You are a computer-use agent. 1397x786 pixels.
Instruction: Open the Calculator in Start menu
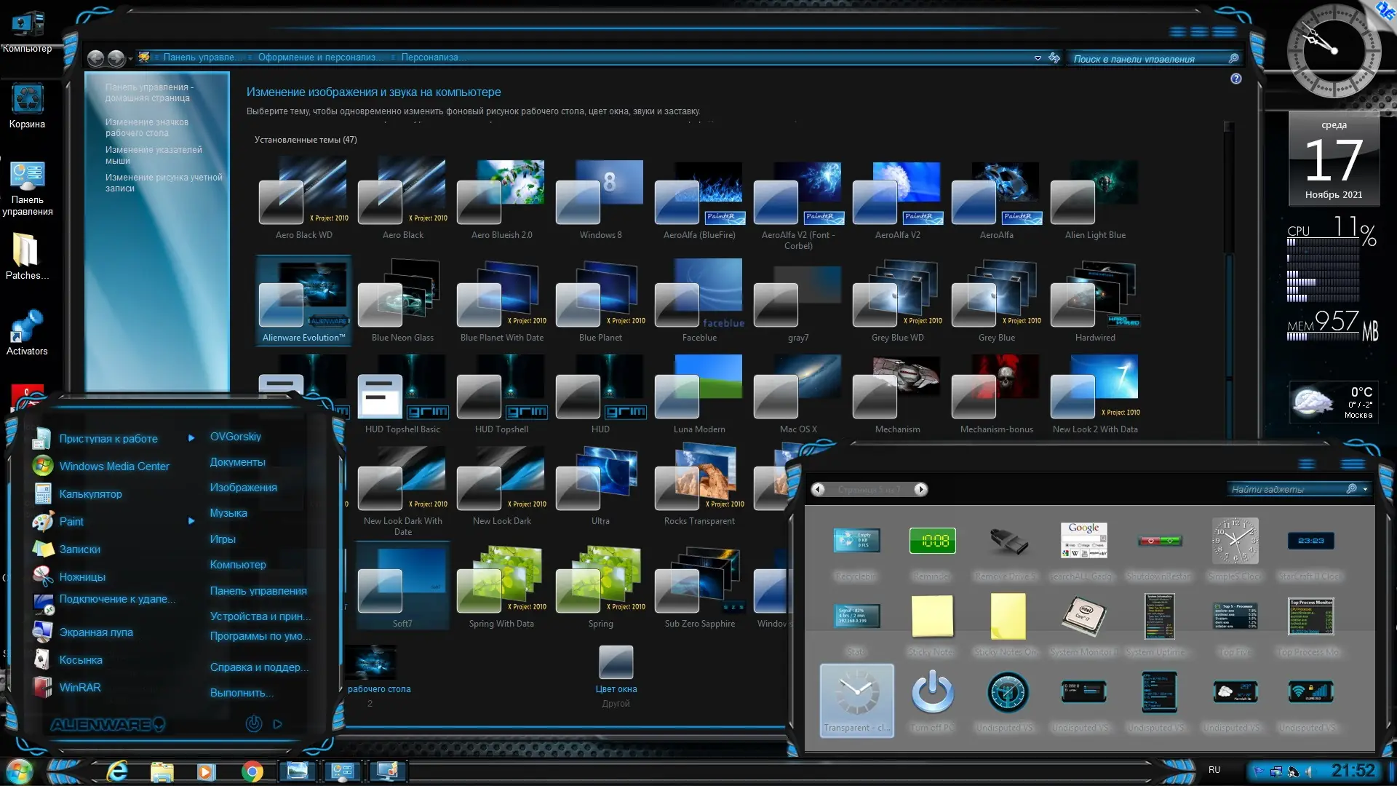90,494
